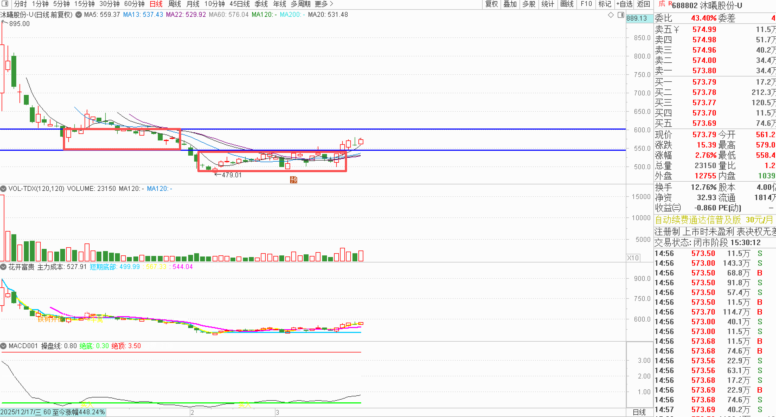Click the X10 volume scale label
The height and width of the screenshot is (417, 776).
tap(633, 258)
